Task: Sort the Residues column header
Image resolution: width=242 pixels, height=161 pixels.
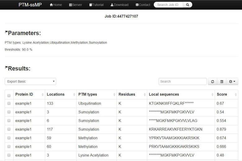Action: (144, 95)
